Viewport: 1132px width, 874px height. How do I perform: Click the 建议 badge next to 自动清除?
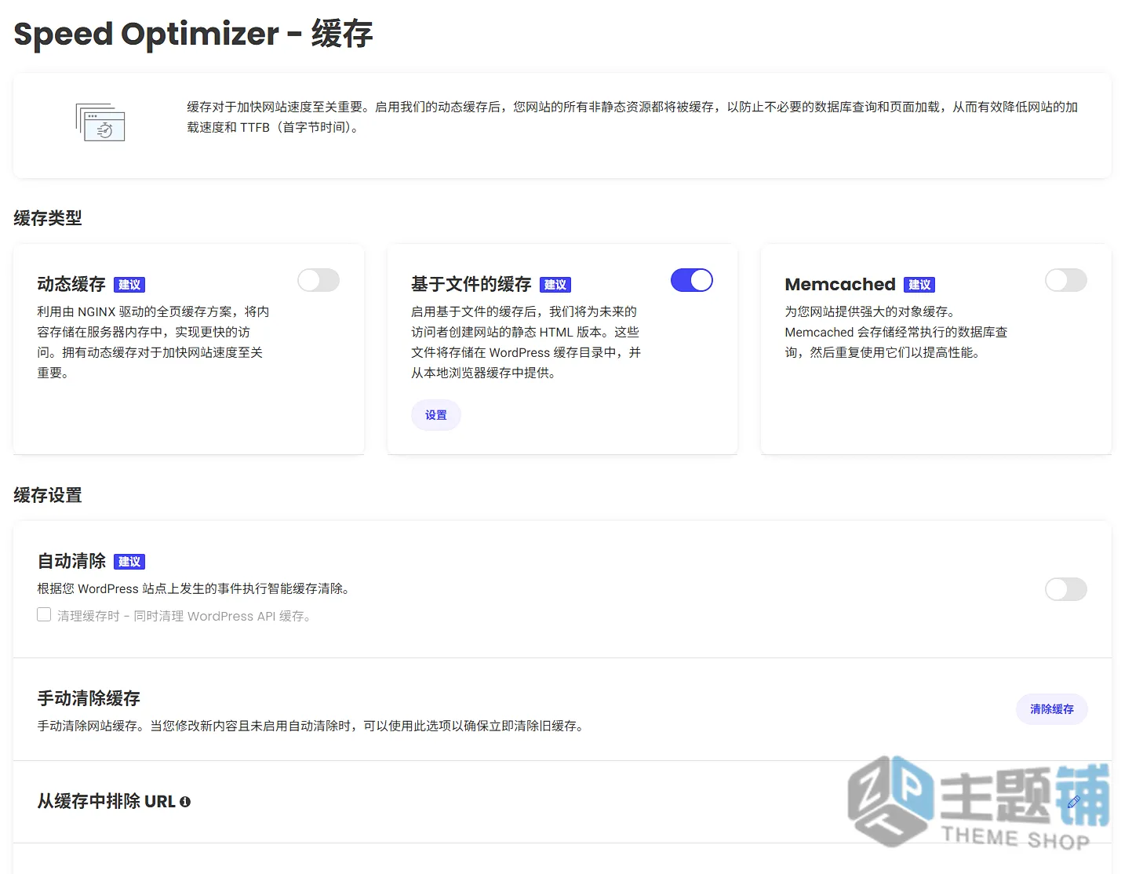pyautogui.click(x=129, y=562)
